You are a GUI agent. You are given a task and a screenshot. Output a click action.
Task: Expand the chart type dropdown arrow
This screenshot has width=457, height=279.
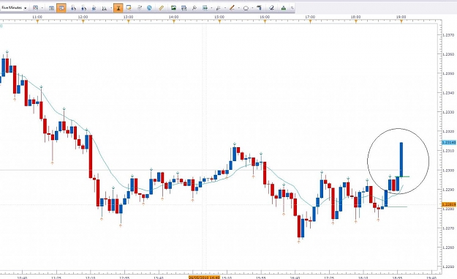[x=42, y=8]
